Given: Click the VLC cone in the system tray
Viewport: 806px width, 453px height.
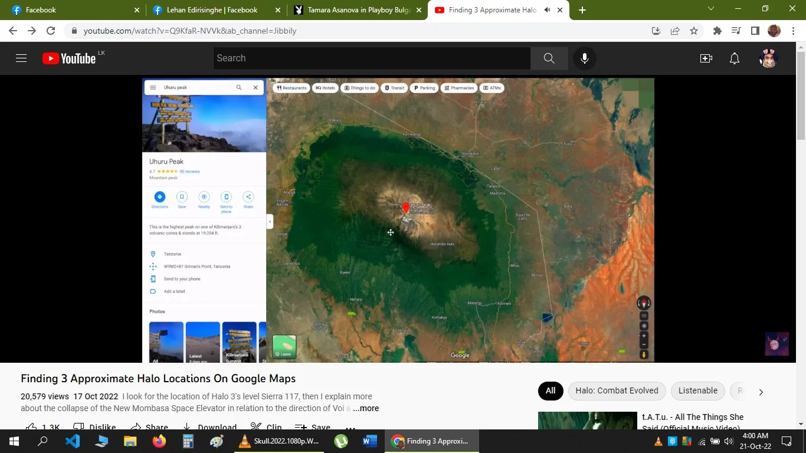Looking at the screenshot, I should point(658,441).
